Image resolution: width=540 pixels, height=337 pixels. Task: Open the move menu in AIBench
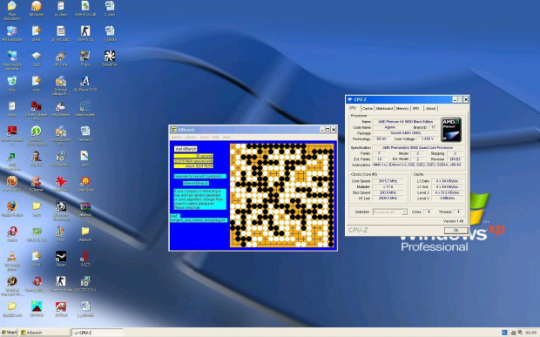[205, 137]
